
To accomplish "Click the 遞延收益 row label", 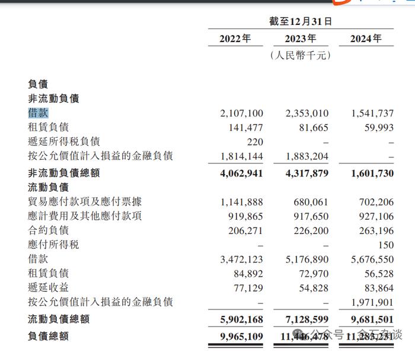I will click(x=49, y=287).
